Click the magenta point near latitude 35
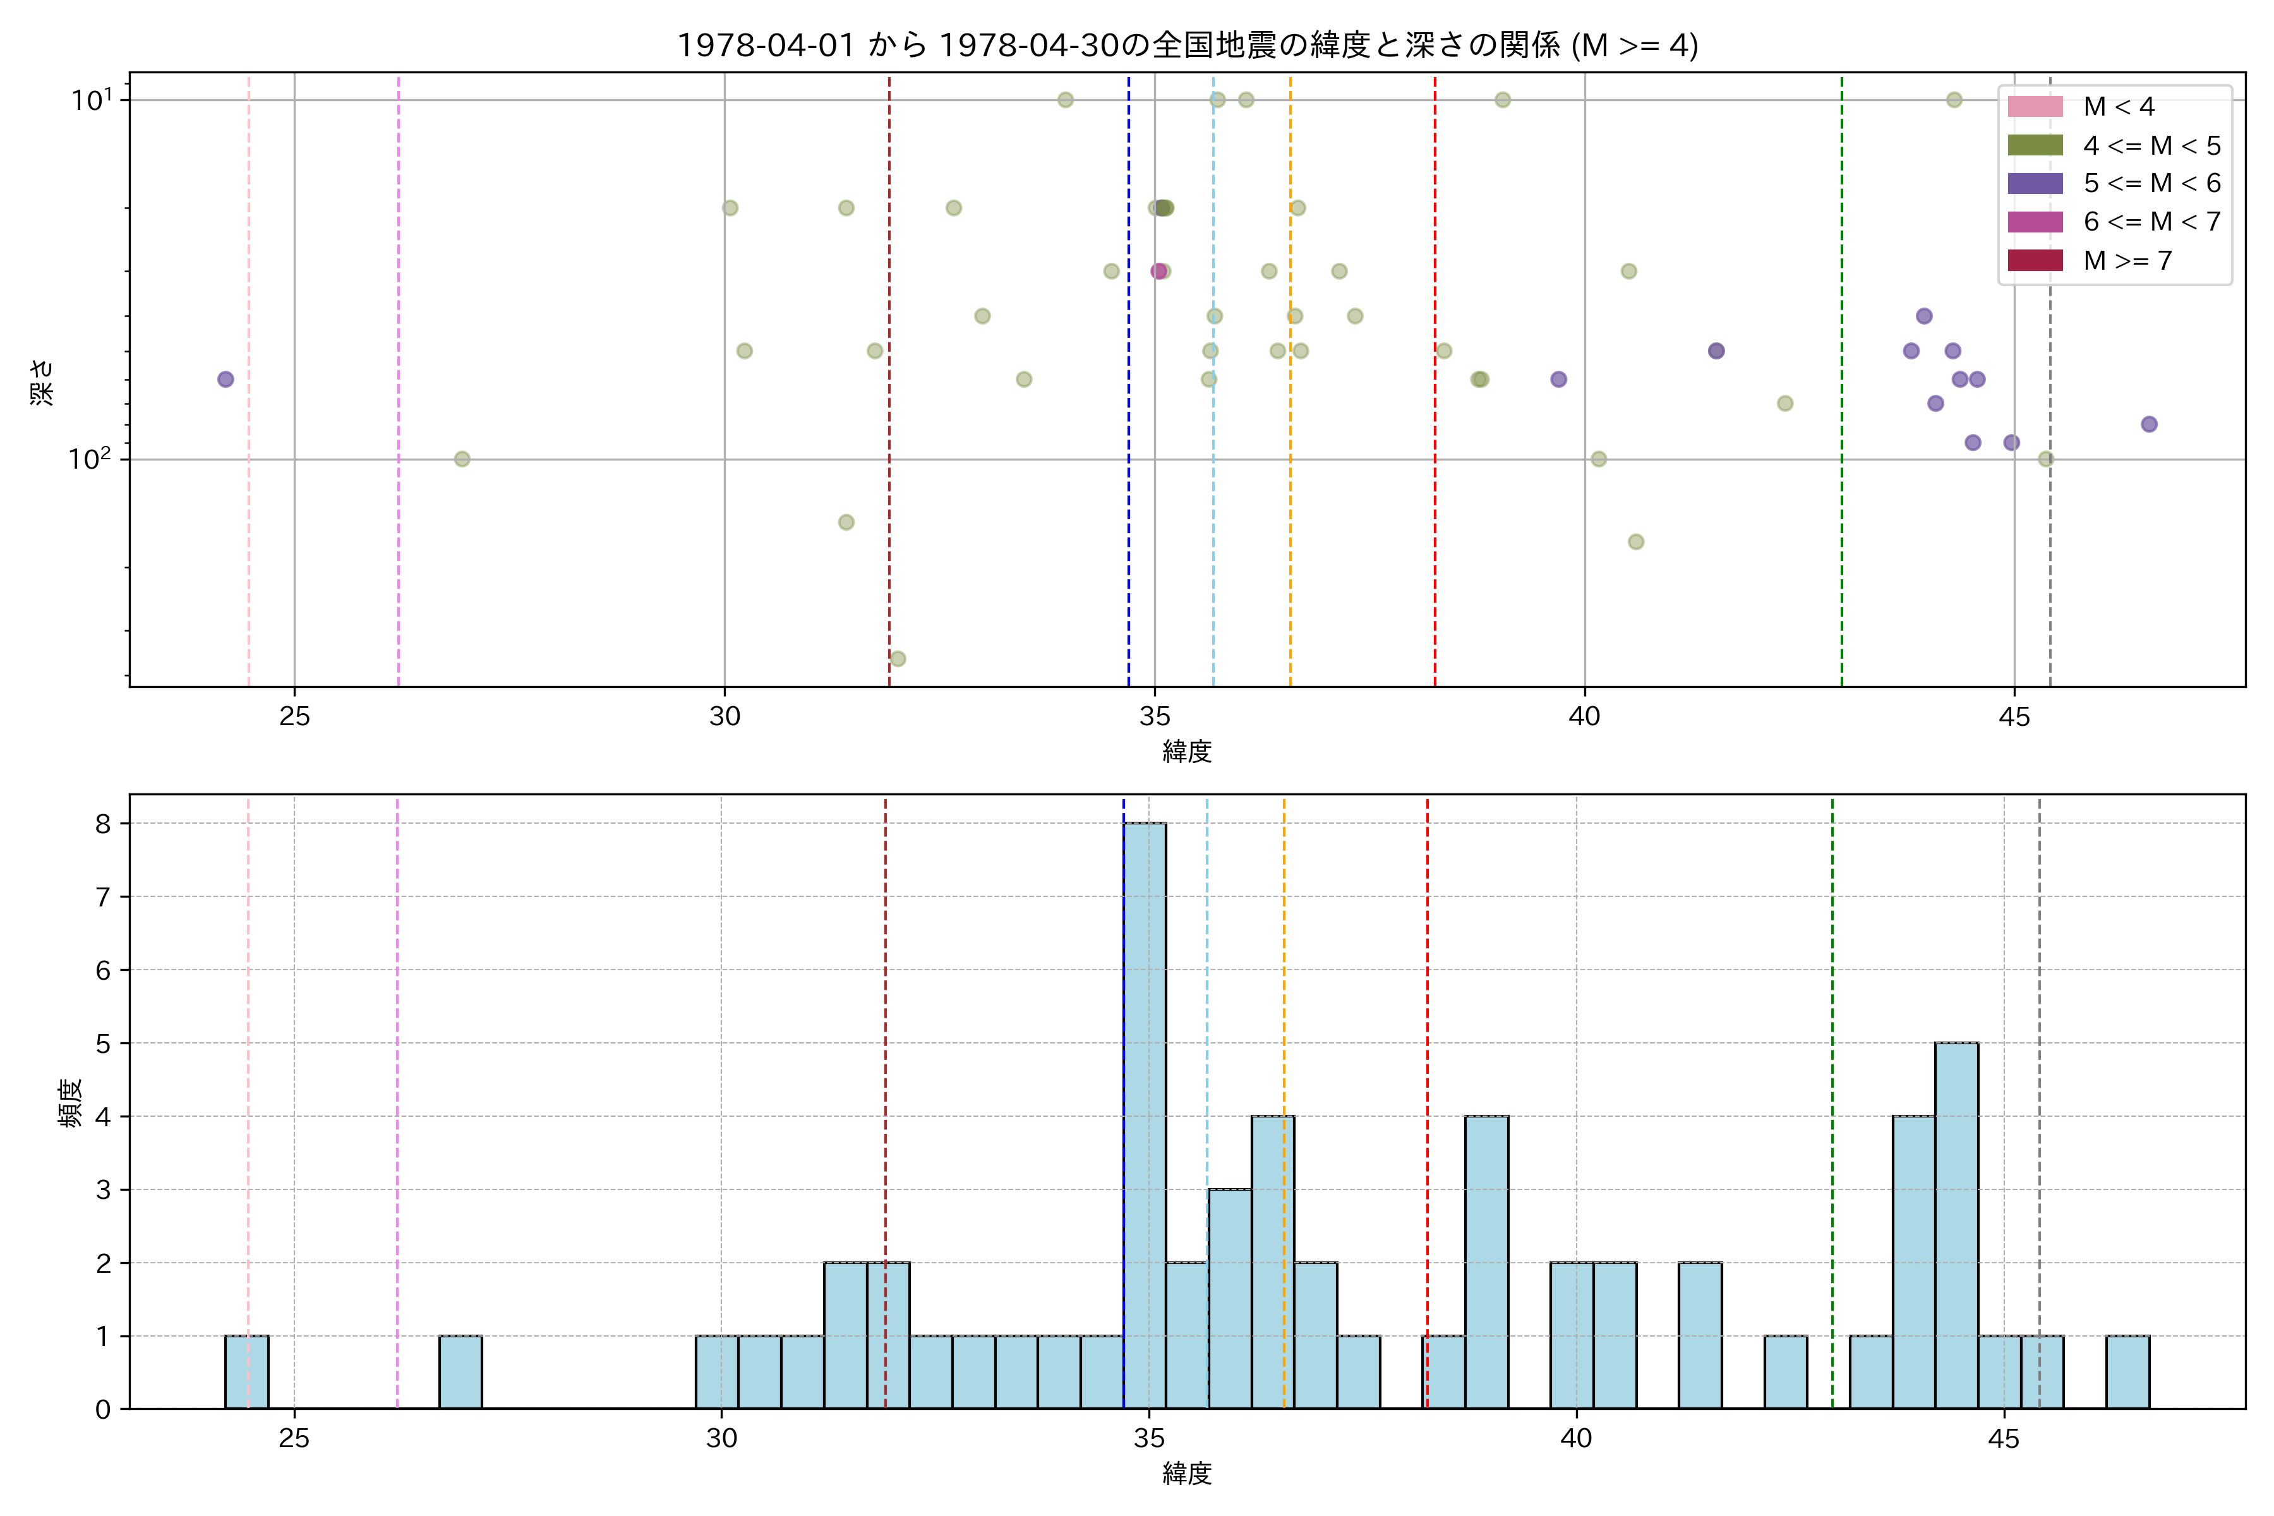 click(x=1158, y=271)
